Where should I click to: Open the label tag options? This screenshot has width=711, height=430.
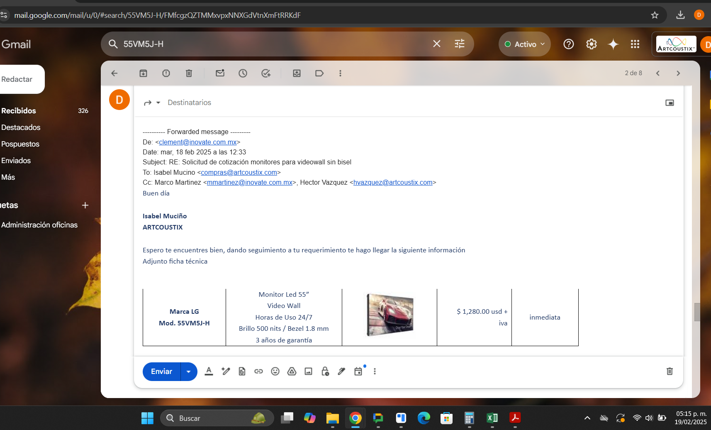click(319, 73)
